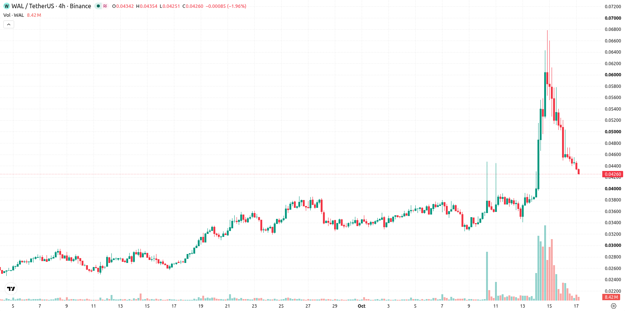The width and height of the screenshot is (625, 311).
Task: Click the WAL coin logo icon
Action: [x=6, y=6]
